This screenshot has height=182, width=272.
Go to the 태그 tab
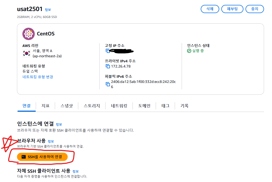(165, 106)
